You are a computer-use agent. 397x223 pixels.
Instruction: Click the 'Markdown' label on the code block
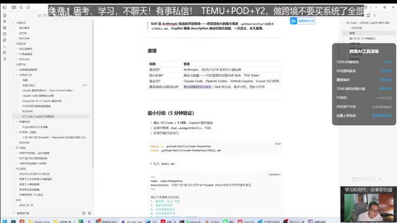coord(274,175)
